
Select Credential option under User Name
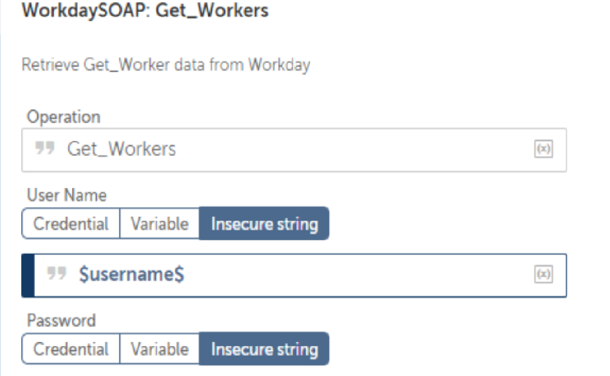[x=71, y=224]
